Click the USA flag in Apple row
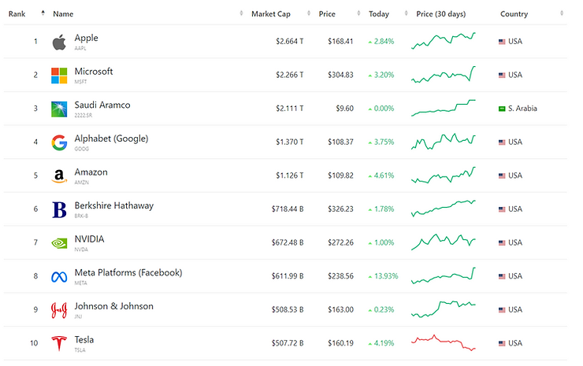The image size is (583, 366). [502, 42]
